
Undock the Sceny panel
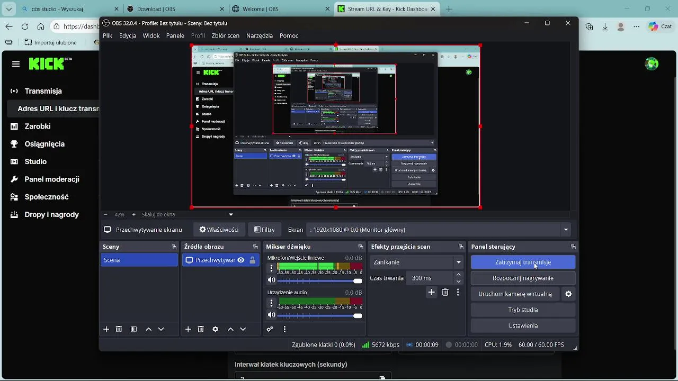[174, 247]
